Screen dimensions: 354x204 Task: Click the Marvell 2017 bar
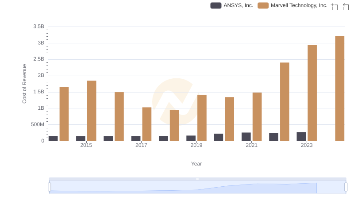pyautogui.click(x=147, y=124)
